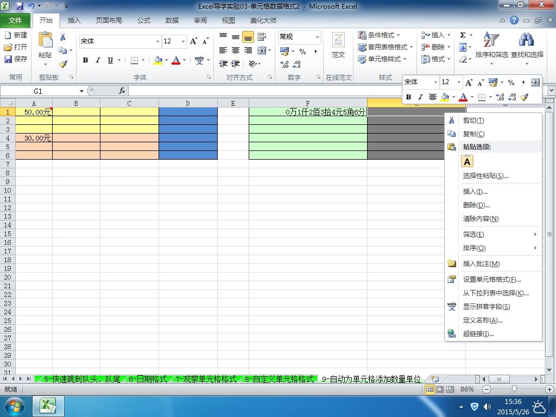Click the Sort and Filter icon

[491, 40]
